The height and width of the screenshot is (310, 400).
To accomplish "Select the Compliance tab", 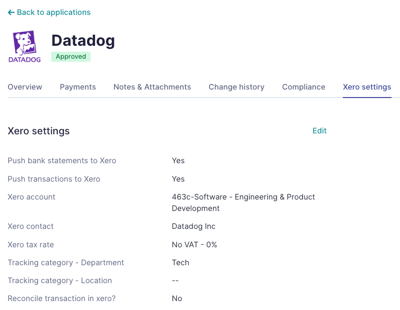I will coord(303,87).
